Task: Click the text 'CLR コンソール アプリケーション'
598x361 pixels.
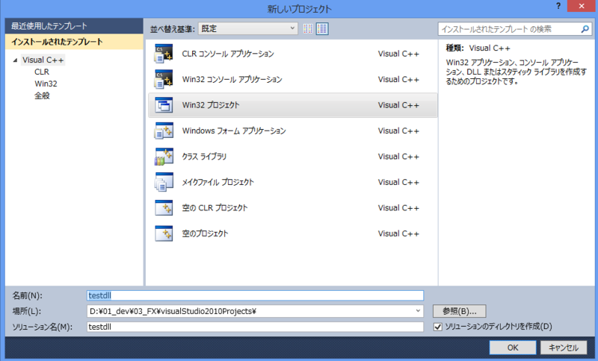Action: pos(228,54)
